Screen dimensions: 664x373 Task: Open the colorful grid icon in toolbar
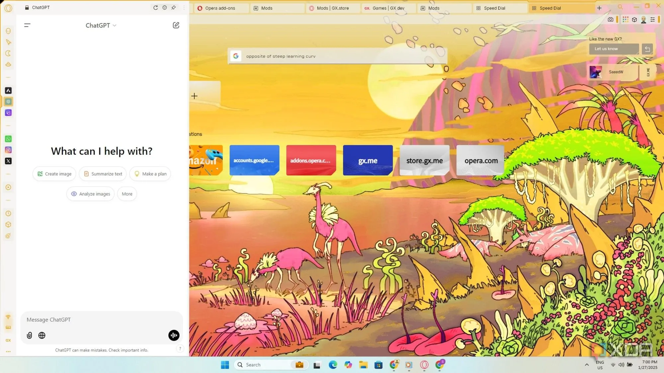[x=625, y=20]
